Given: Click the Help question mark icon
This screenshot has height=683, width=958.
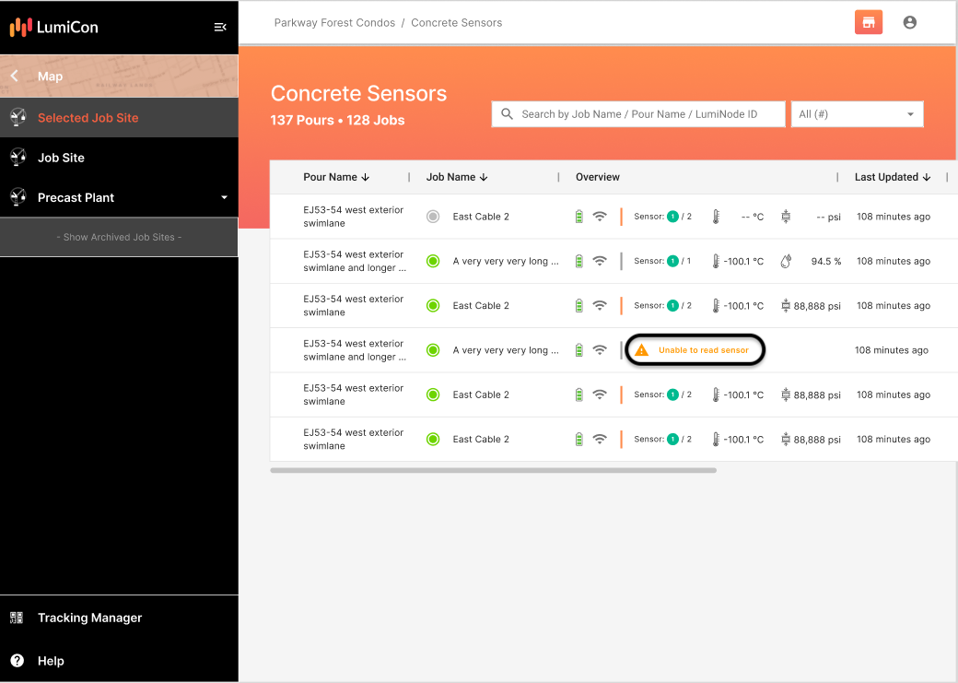Looking at the screenshot, I should tap(18, 661).
